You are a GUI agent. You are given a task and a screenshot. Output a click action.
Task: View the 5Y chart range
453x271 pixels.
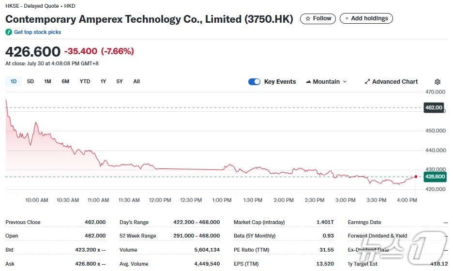coord(120,81)
